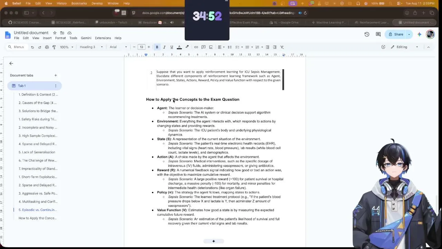Open the Heading 3 paragraph style dropdown
This screenshot has height=249, width=442.
[91, 47]
